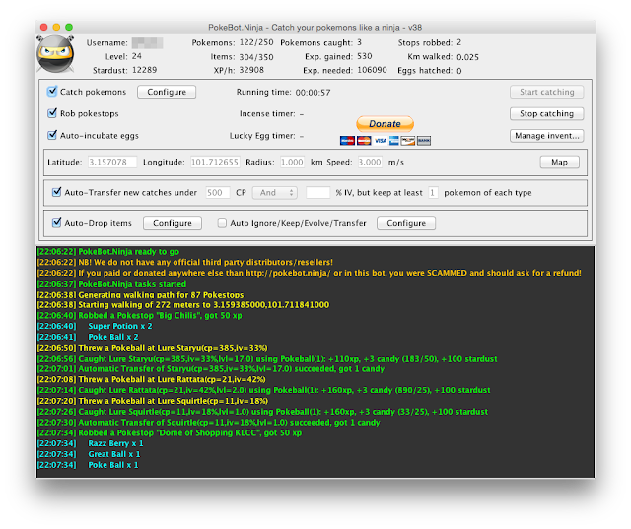Open the Manage inventory button
The height and width of the screenshot is (529, 631).
[x=546, y=136]
